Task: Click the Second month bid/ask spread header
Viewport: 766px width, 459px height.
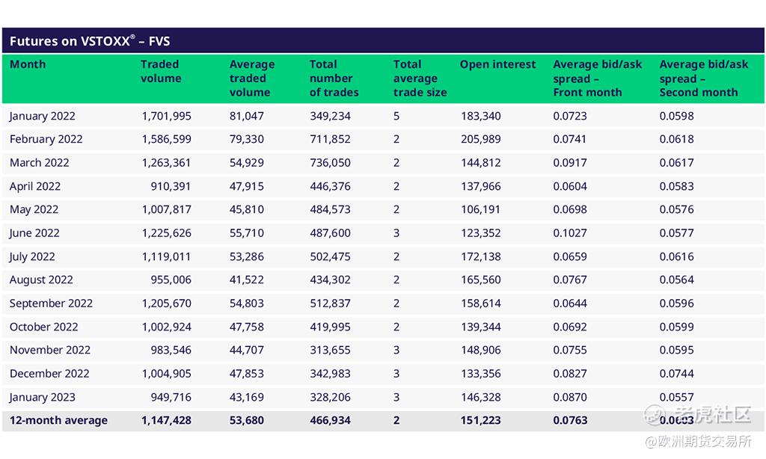Action: click(703, 78)
